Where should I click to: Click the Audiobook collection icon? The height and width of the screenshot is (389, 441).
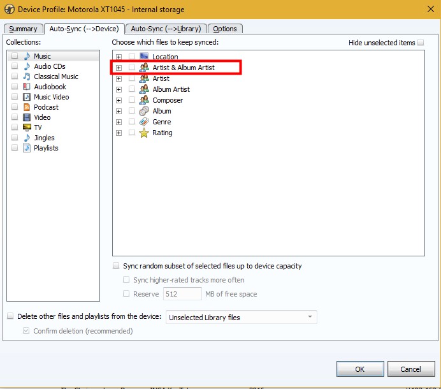coord(27,87)
